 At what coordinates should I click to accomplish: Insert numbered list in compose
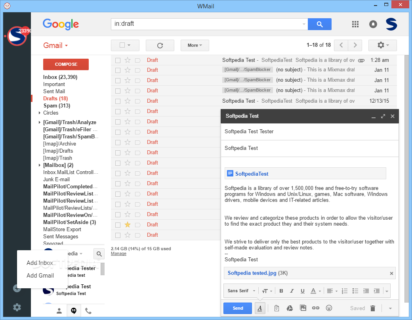[x=345, y=291]
